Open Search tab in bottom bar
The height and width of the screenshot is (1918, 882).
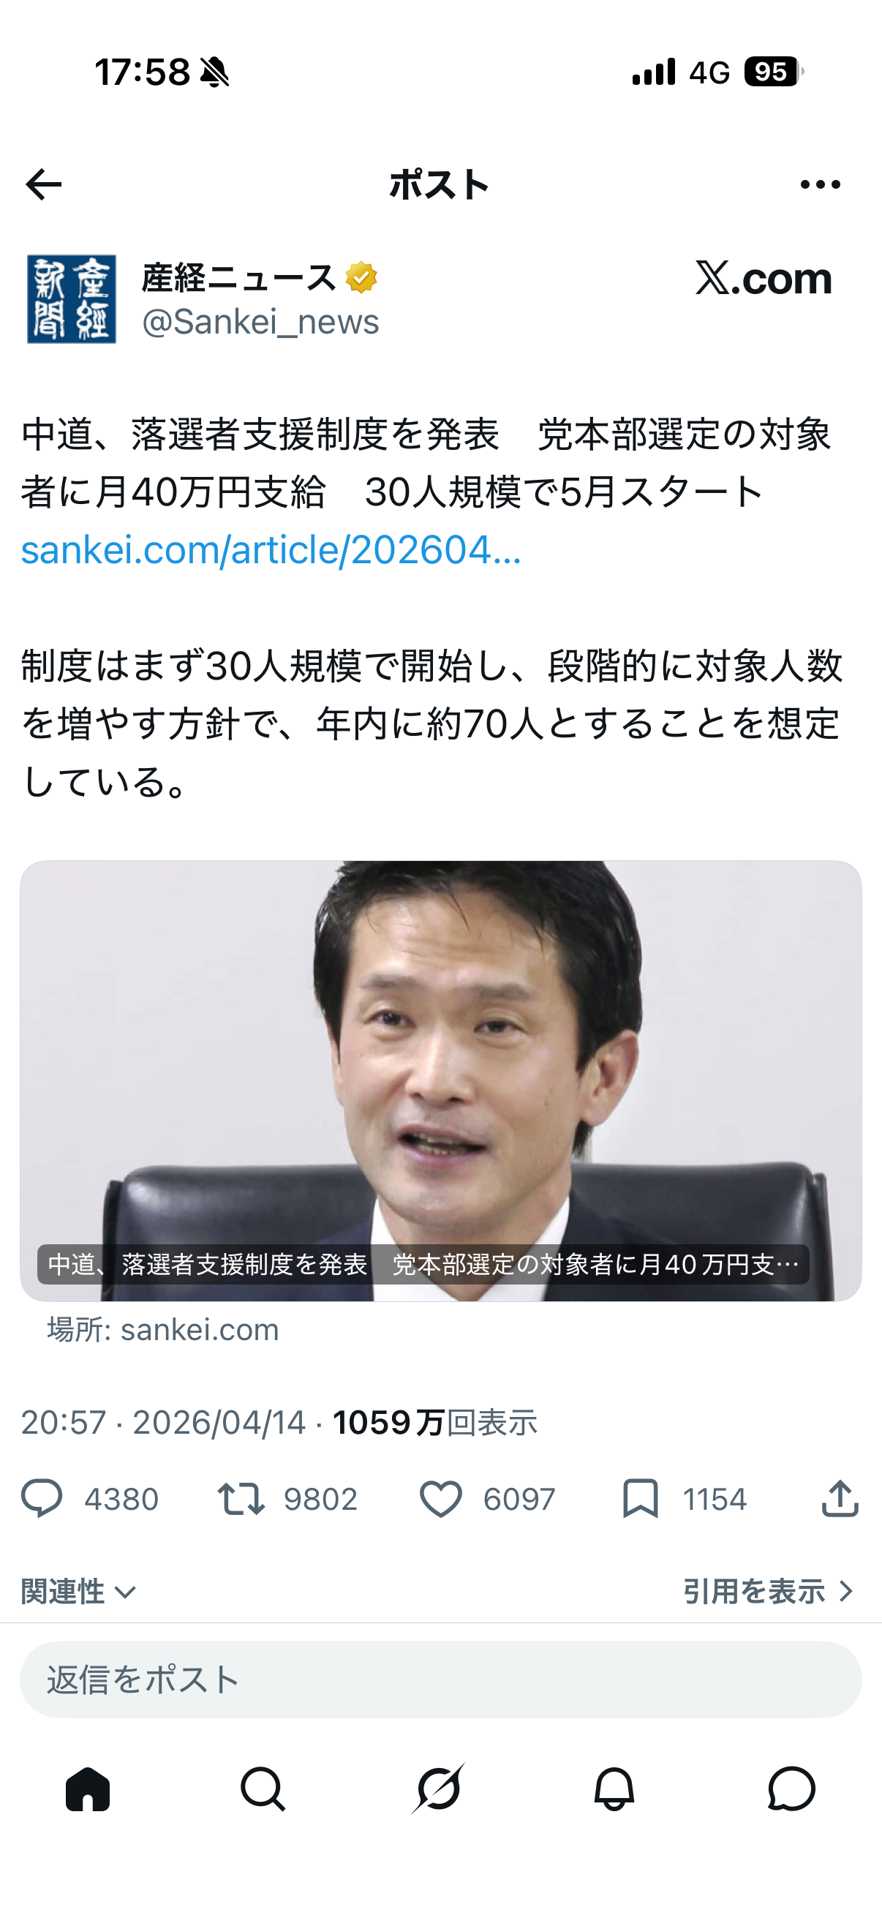point(263,1789)
